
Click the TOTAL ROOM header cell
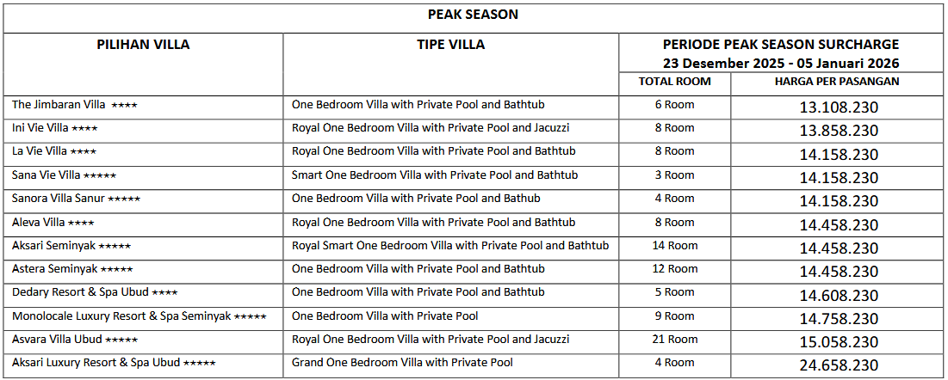pos(674,82)
